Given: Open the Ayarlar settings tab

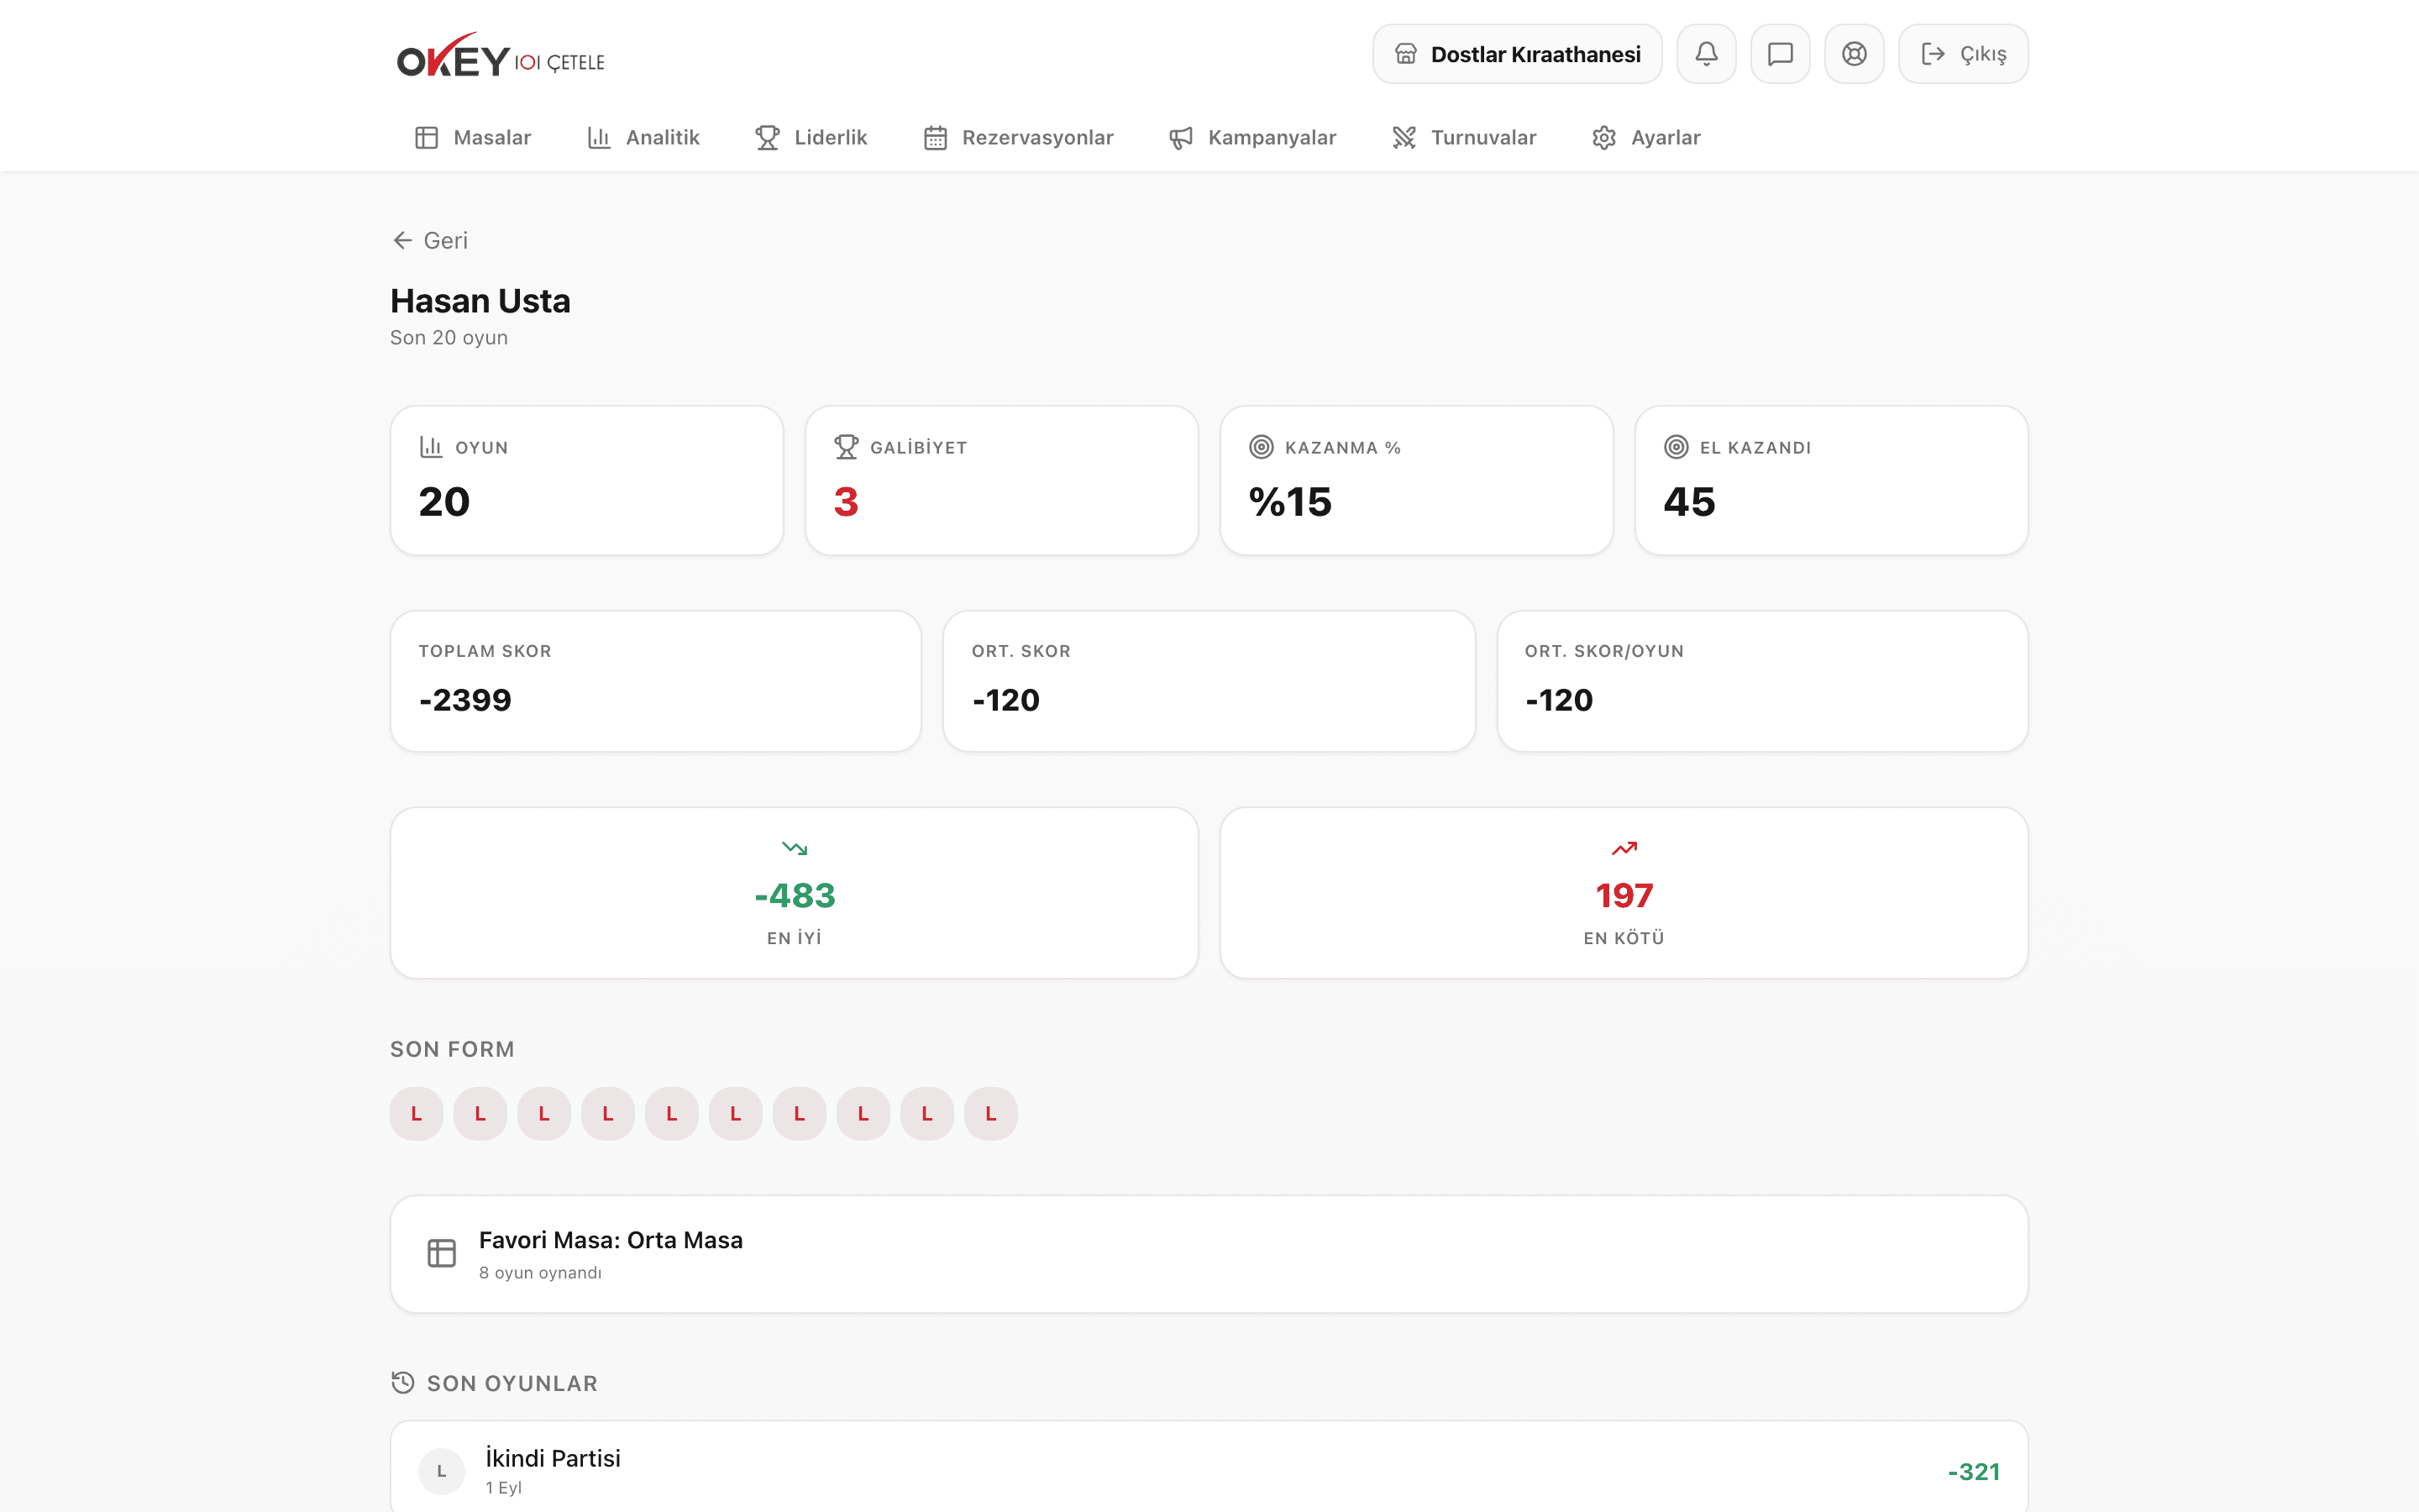Looking at the screenshot, I should click(x=1646, y=138).
